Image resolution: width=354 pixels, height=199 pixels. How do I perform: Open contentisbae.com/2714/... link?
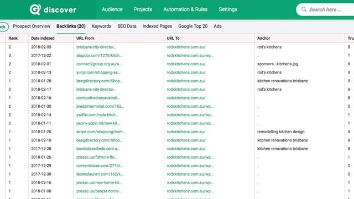tap(100, 166)
